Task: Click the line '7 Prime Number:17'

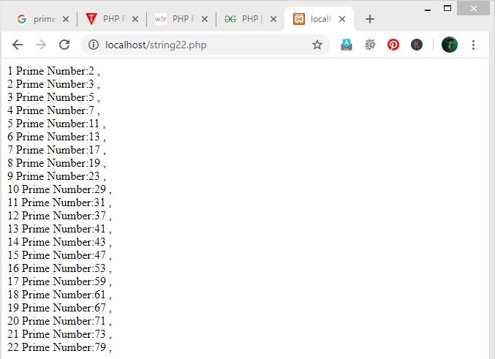Action: [x=56, y=150]
